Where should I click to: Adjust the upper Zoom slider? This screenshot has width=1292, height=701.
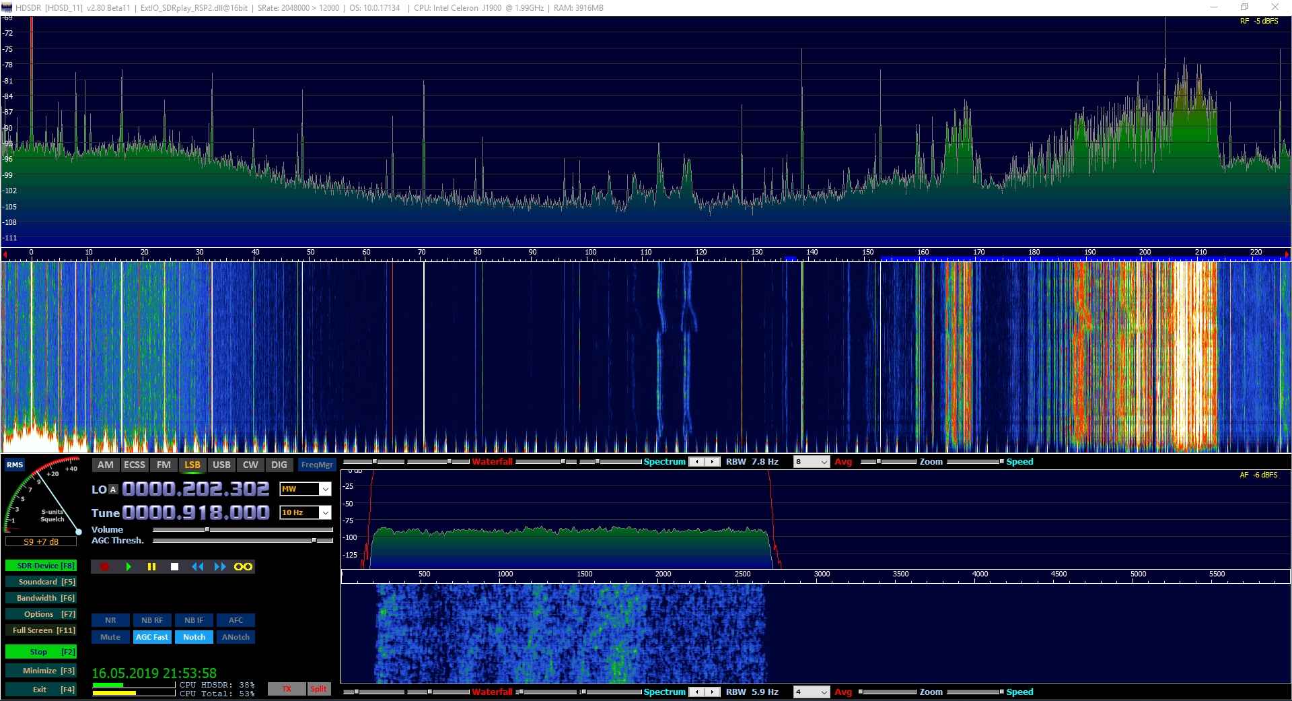(888, 462)
